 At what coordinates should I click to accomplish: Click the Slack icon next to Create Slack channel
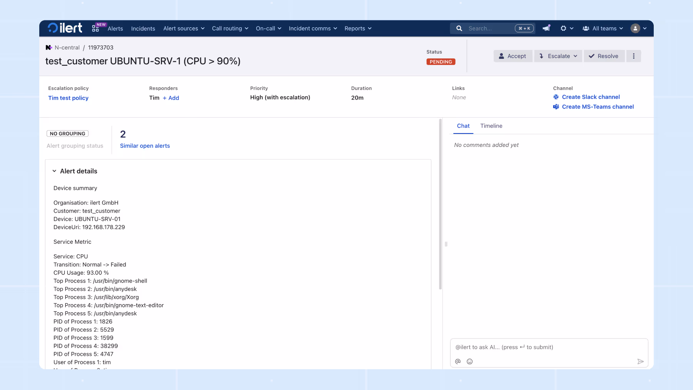coord(556,97)
